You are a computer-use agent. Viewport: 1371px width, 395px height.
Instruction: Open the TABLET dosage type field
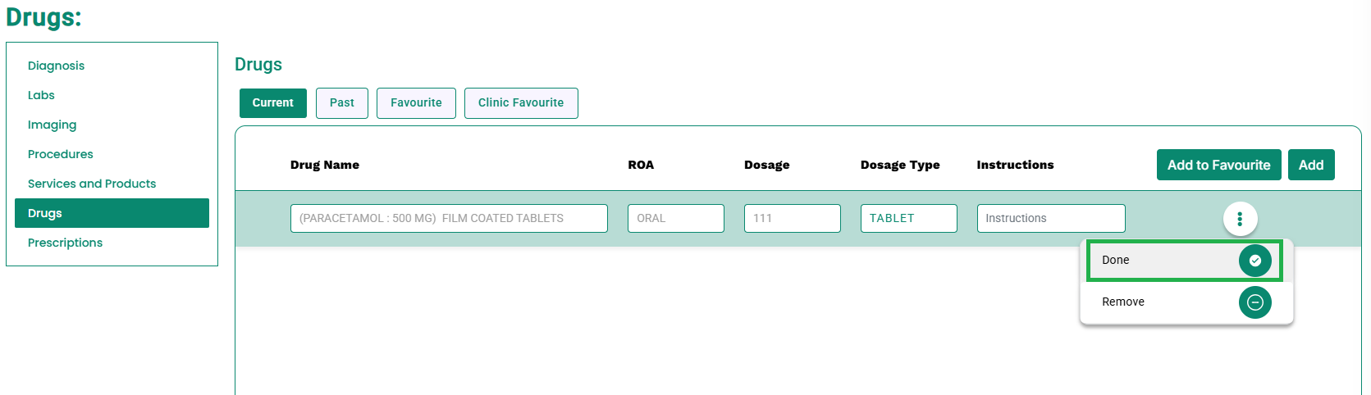click(908, 219)
